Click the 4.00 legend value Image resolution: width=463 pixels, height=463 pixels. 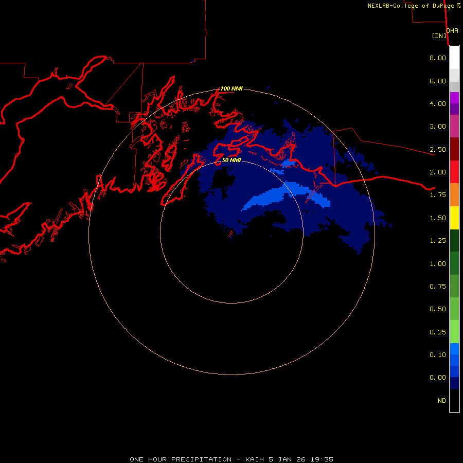point(438,103)
